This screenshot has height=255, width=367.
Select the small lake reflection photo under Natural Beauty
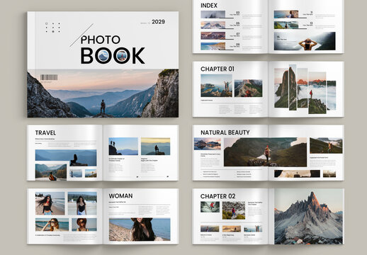(x=208, y=144)
